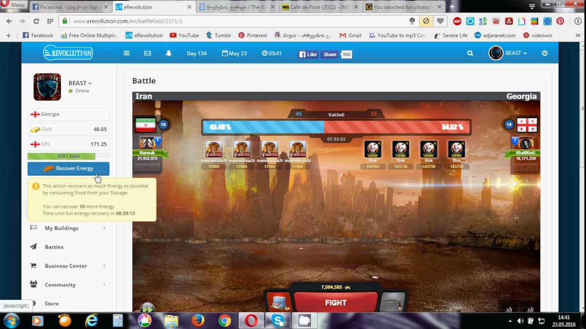Image resolution: width=586 pixels, height=329 pixels.
Task: Click the Adblock Plus extension icon
Action: point(457,21)
